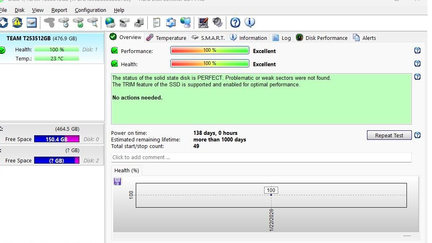Click the globe with disk toolbar icon
This screenshot has height=243, width=432.
(x=110, y=22)
